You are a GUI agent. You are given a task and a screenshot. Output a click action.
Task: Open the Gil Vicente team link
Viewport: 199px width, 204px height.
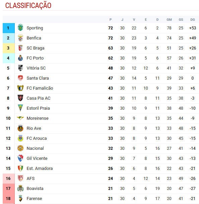pyautogui.click(x=37, y=158)
